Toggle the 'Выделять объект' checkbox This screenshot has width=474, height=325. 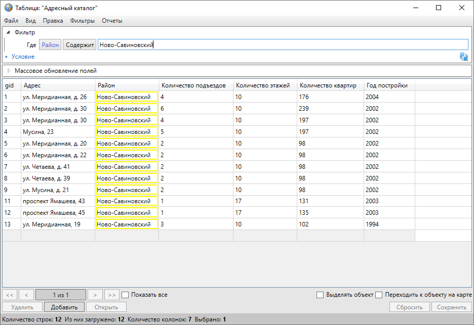[320, 295]
